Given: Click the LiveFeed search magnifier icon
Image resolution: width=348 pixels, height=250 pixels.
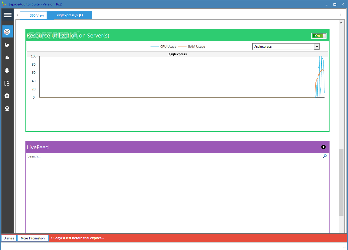Looking at the screenshot, I should point(325,156).
